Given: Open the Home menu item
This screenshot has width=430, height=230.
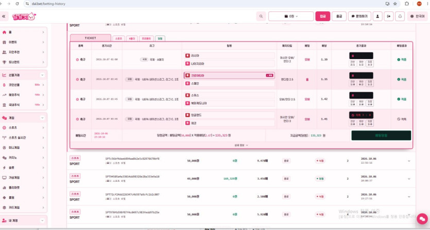Looking at the screenshot, I should tap(24, 32).
